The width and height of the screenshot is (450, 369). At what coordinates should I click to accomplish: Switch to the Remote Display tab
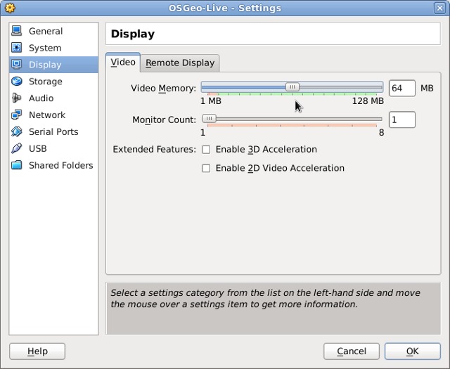180,63
